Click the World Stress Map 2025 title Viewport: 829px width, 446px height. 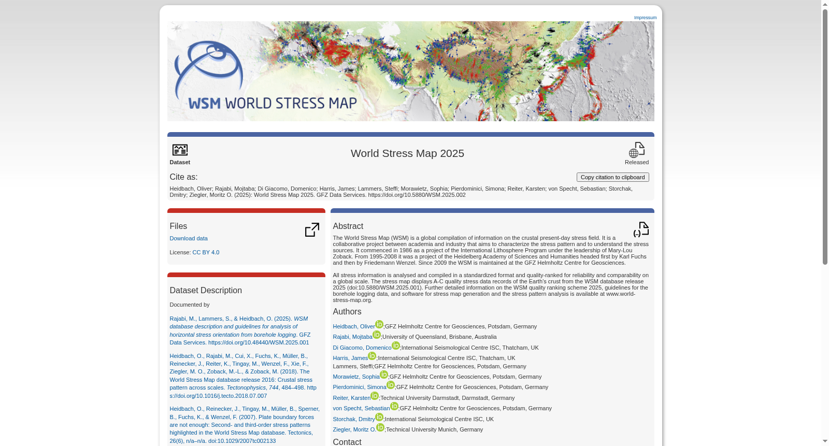(407, 153)
